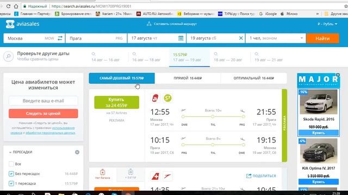This screenshot has width=348, height=195.
Task: Toggle the Все transfers checkbox
Action: click(x=11, y=164)
